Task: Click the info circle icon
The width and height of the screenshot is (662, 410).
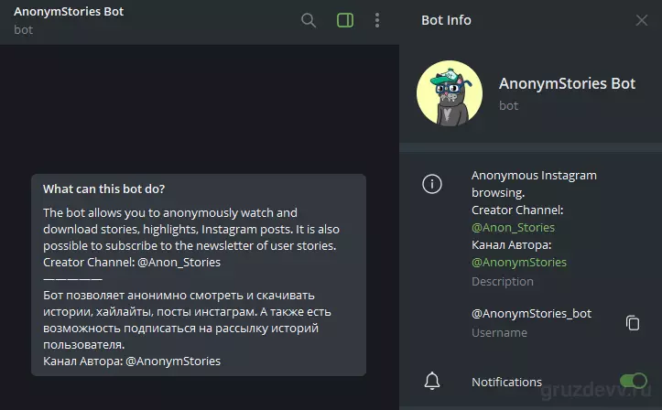Action: click(x=432, y=184)
